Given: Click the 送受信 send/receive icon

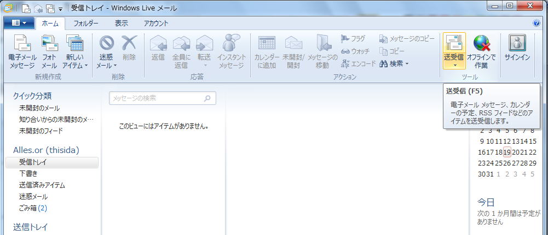Looking at the screenshot, I should (x=454, y=44).
